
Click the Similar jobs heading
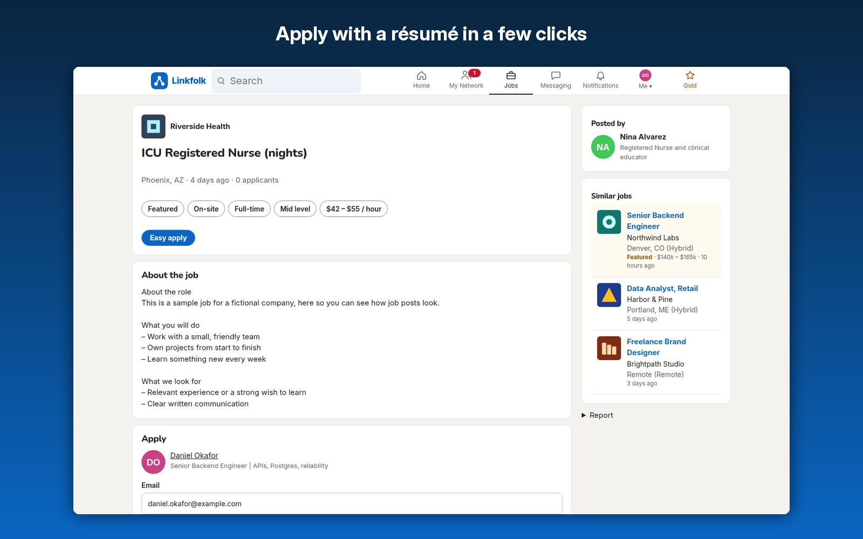point(611,196)
